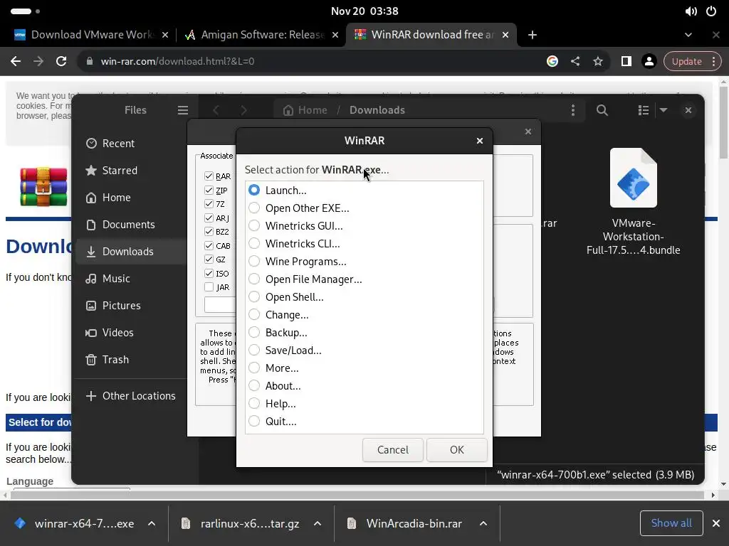The image size is (729, 546).
Task: Expand winrar-x64 exe download options
Action: point(152,524)
